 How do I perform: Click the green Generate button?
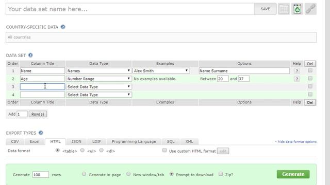(x=293, y=174)
